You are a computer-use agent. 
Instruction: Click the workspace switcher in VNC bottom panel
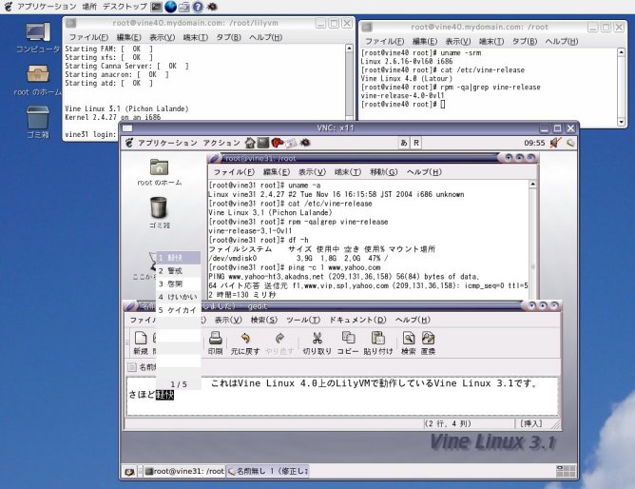pos(566,471)
